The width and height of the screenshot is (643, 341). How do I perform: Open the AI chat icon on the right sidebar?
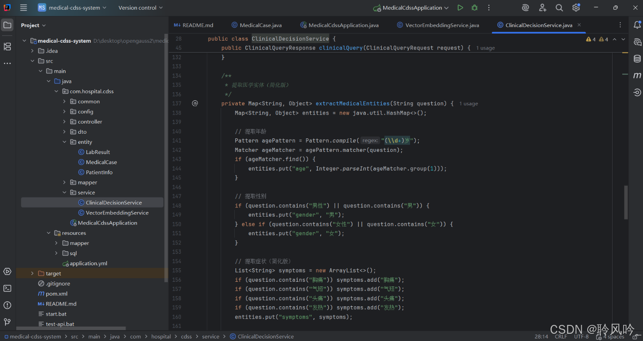point(637,42)
